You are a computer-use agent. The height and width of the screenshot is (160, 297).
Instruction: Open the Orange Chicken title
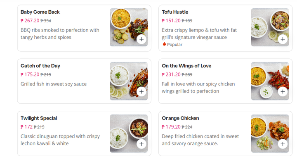pyautogui.click(x=180, y=118)
